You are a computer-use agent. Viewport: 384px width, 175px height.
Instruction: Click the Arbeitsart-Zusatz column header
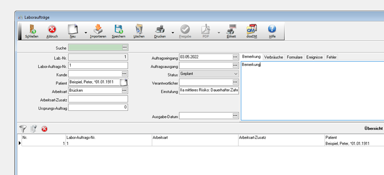pos(282,138)
